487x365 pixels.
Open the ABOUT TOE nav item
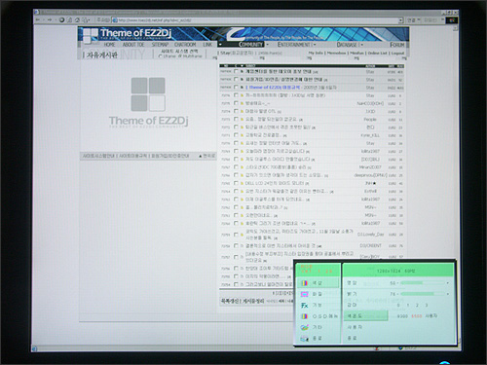click(x=133, y=45)
